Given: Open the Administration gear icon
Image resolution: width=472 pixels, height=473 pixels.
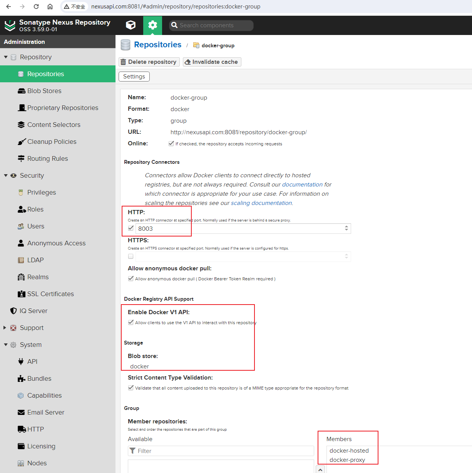Looking at the screenshot, I should coord(153,25).
